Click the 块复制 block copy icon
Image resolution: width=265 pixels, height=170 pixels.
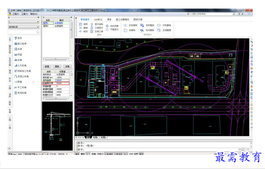coord(125,30)
